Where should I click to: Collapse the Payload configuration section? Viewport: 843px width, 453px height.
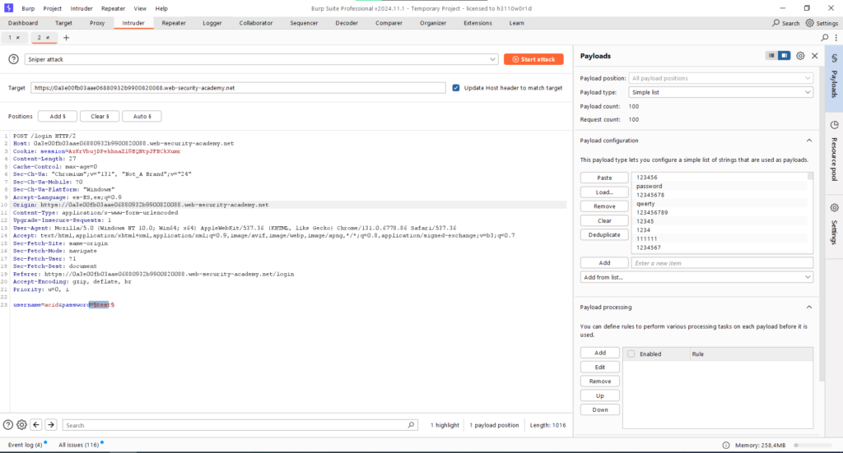(809, 141)
